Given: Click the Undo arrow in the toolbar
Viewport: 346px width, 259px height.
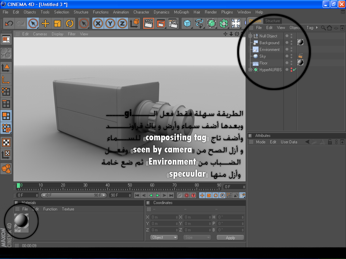Looking at the screenshot, I should pyautogui.click(x=9, y=23).
